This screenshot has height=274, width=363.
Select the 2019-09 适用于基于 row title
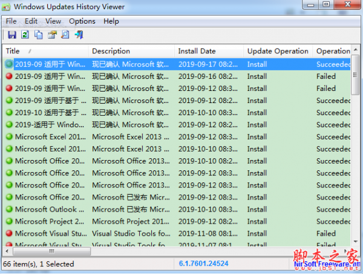(x=50, y=101)
